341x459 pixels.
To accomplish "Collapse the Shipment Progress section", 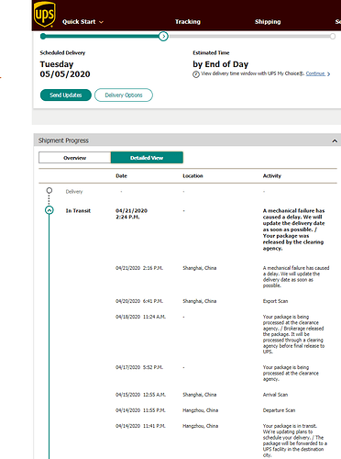I will pos(335,140).
